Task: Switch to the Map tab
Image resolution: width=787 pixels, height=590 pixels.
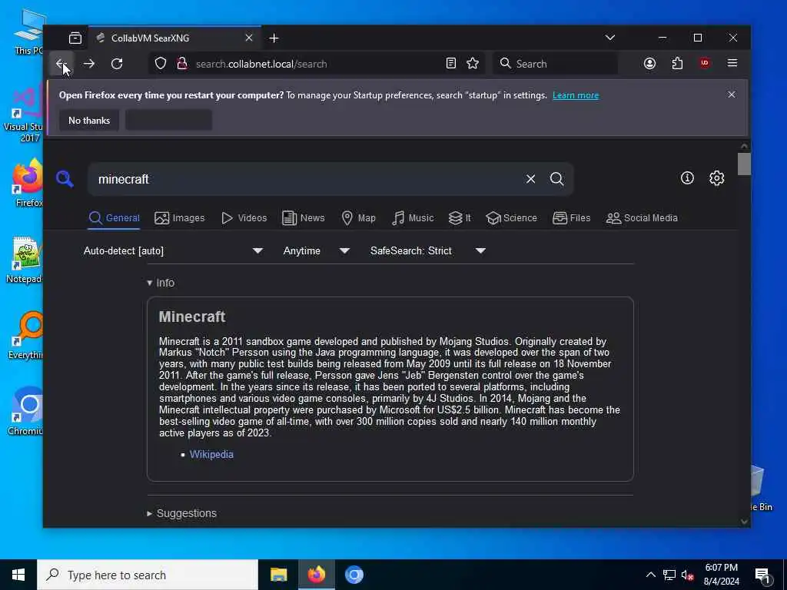Action: [358, 218]
